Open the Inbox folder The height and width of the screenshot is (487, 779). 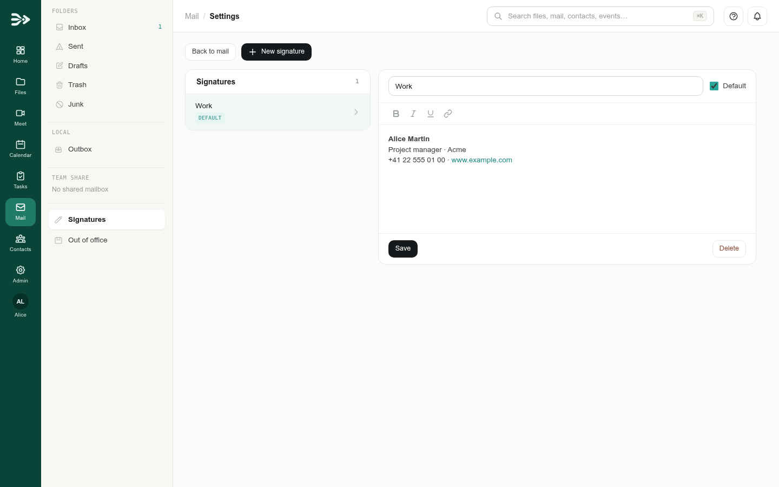(107, 27)
